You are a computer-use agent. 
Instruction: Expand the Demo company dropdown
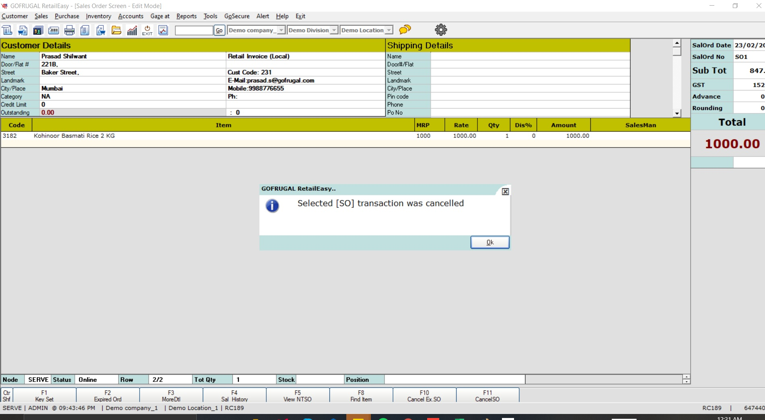tap(281, 30)
